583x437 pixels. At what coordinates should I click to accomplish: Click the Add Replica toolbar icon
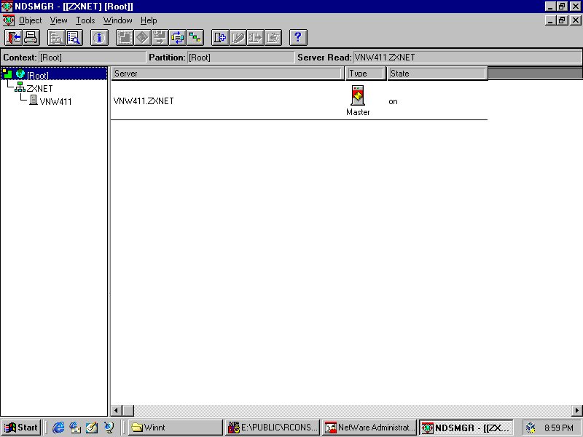coord(220,38)
